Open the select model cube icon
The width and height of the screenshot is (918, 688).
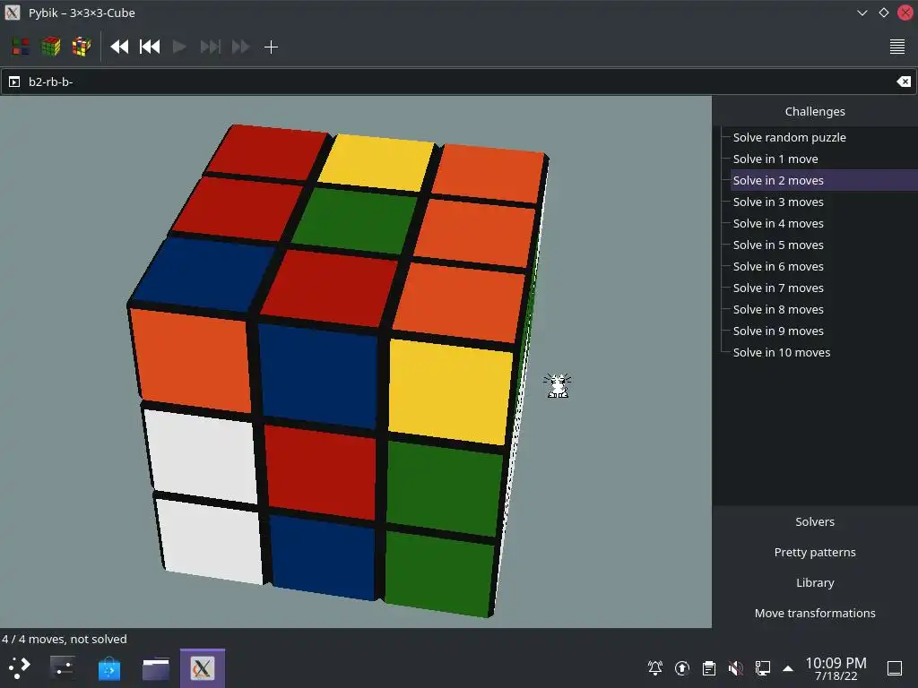tap(82, 47)
